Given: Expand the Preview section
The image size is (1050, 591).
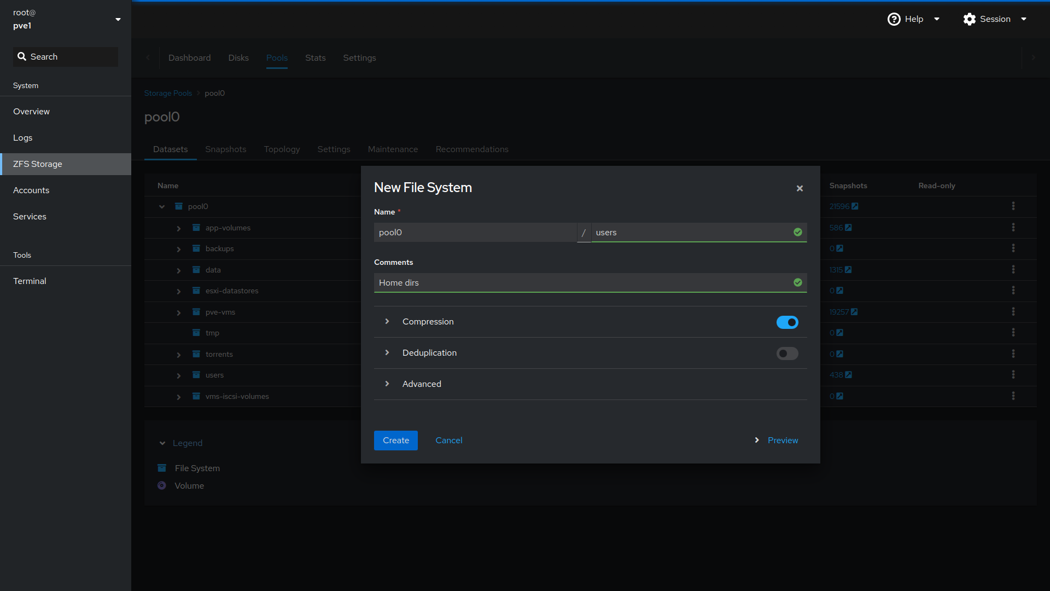Looking at the screenshot, I should click(776, 441).
